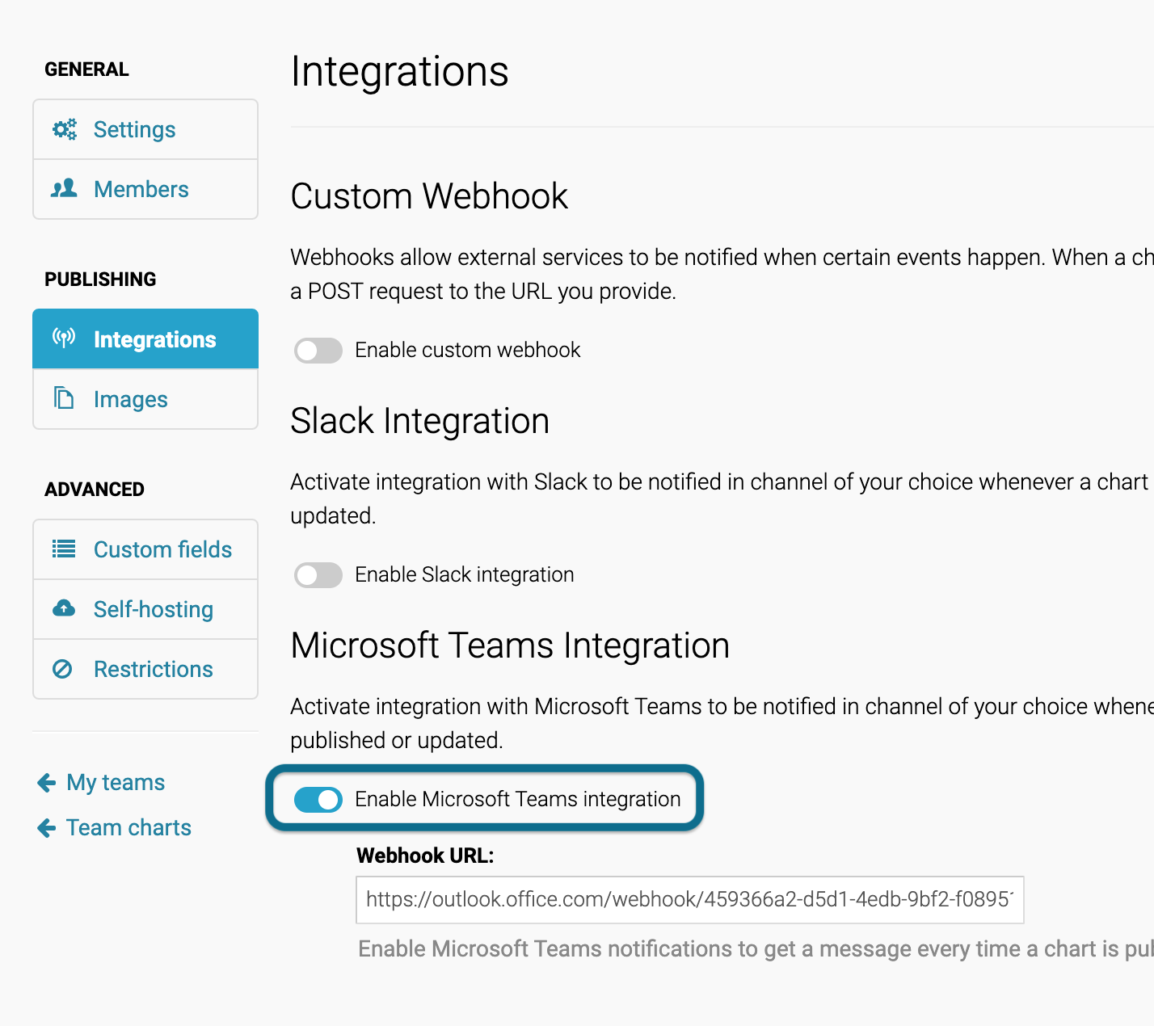Click the Custom Webhook heading
The image size is (1154, 1026).
pos(429,196)
